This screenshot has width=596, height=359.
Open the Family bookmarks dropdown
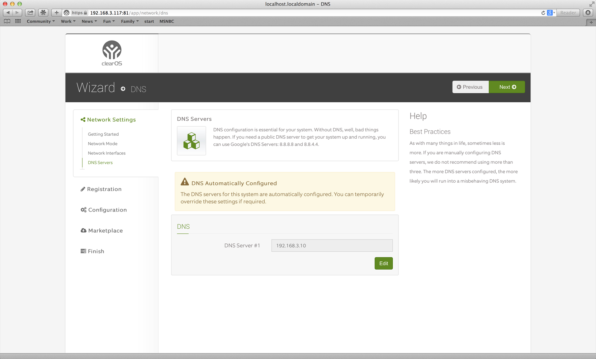[130, 22]
